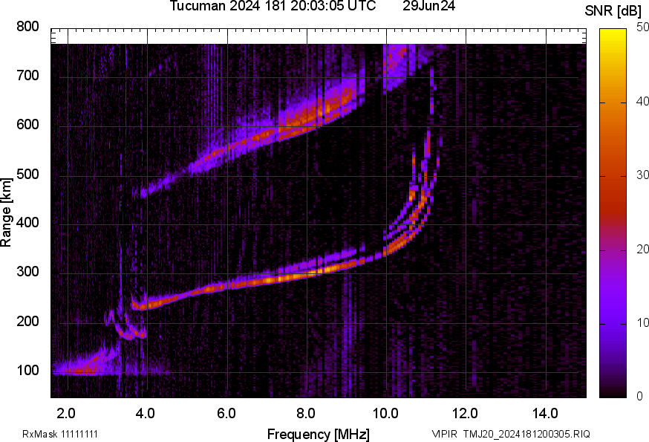Click the 'RxMask 11111111' footer text

[x=60, y=434]
